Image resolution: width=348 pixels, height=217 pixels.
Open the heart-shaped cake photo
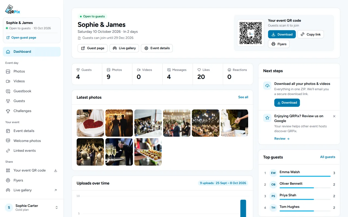pyautogui.click(x=90, y=123)
